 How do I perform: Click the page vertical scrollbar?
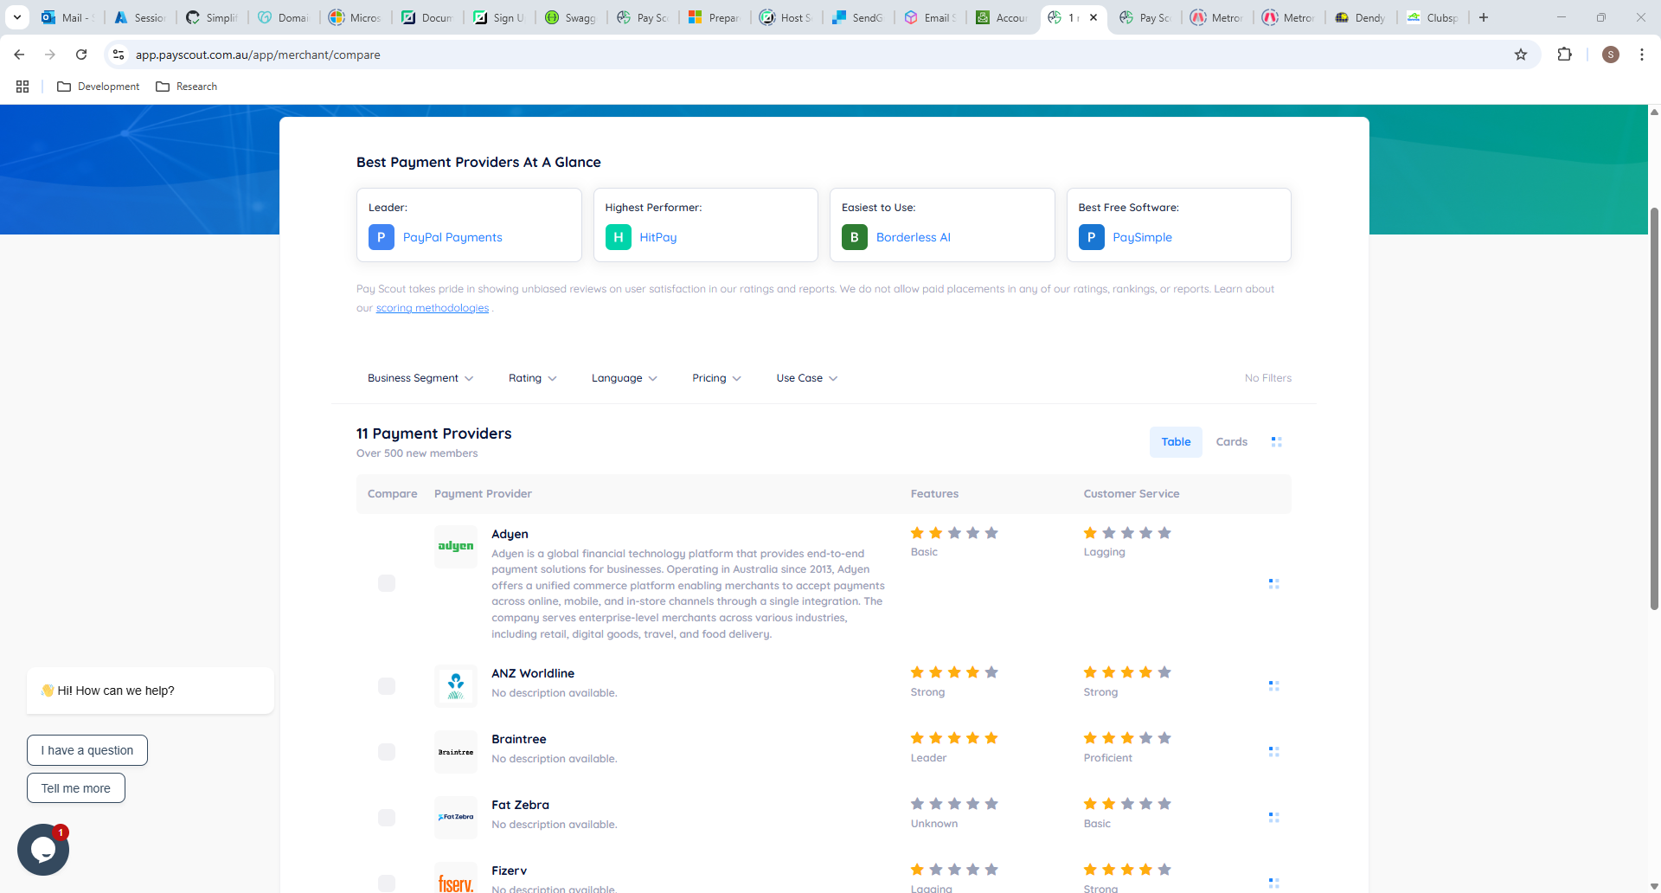pyautogui.click(x=1654, y=407)
